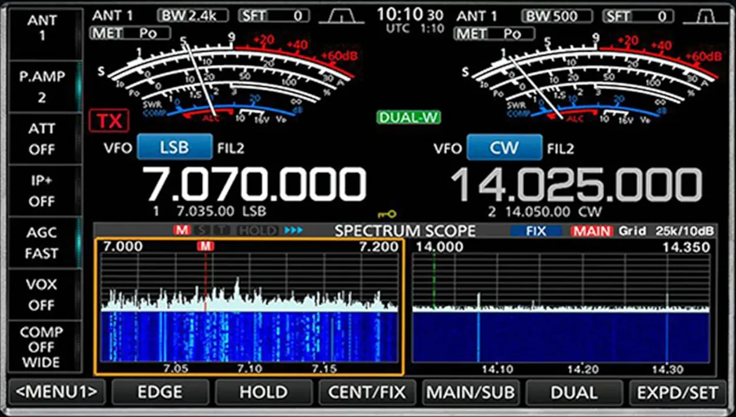Tap the main band filter shape icon
This screenshot has width=736, height=417.
coord(342,16)
